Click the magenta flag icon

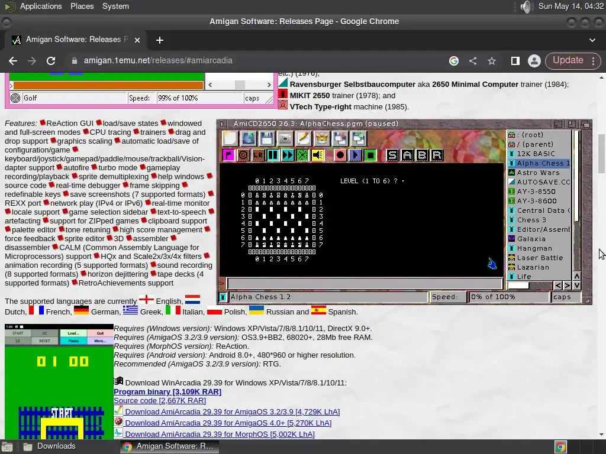(x=229, y=155)
